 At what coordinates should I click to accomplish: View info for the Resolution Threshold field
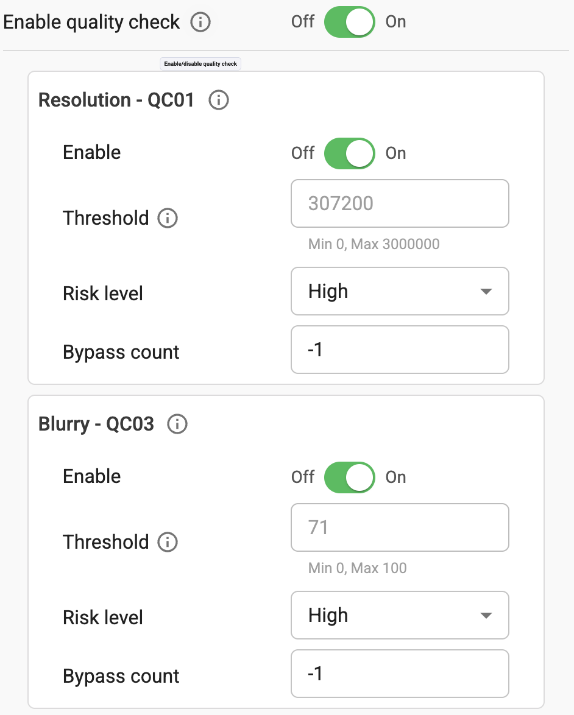[166, 218]
